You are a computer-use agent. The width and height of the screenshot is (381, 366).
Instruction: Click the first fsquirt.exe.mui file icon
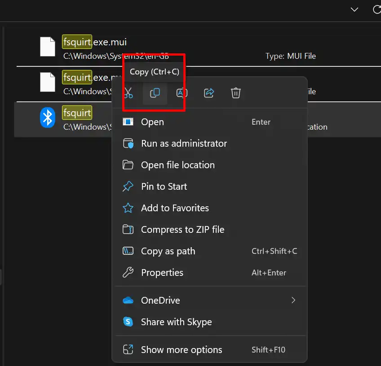tap(48, 47)
